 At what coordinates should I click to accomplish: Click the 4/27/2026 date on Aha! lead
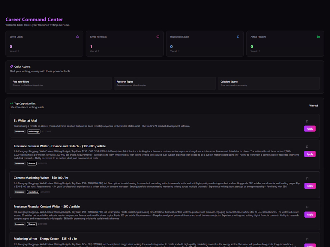click(x=46, y=131)
